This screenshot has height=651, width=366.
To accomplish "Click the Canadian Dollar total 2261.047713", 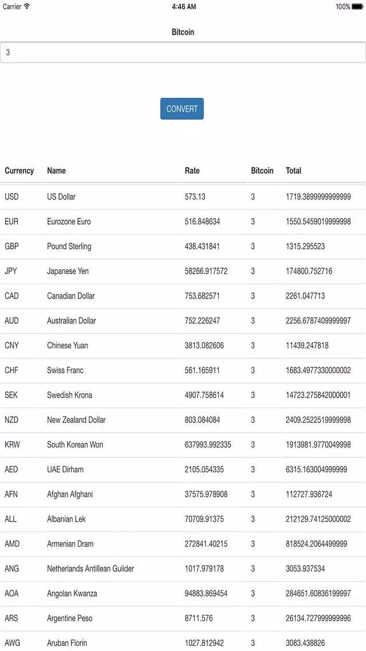I will click(305, 296).
